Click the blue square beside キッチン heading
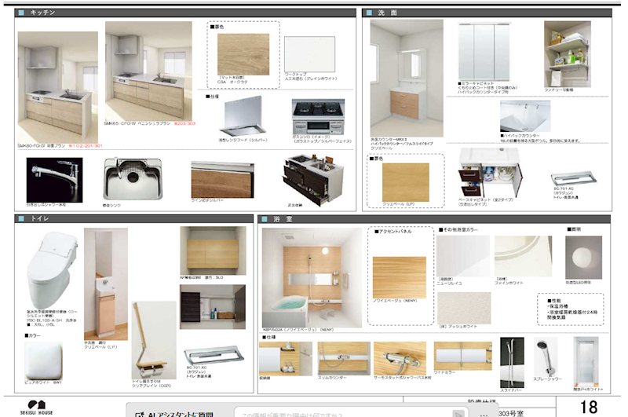Viewport: 628px width, 417px height. click(21, 13)
